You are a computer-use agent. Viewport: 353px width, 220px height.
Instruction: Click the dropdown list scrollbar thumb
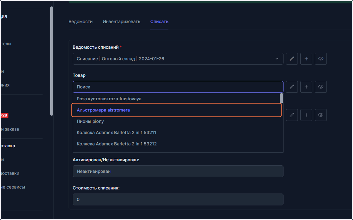282,98
